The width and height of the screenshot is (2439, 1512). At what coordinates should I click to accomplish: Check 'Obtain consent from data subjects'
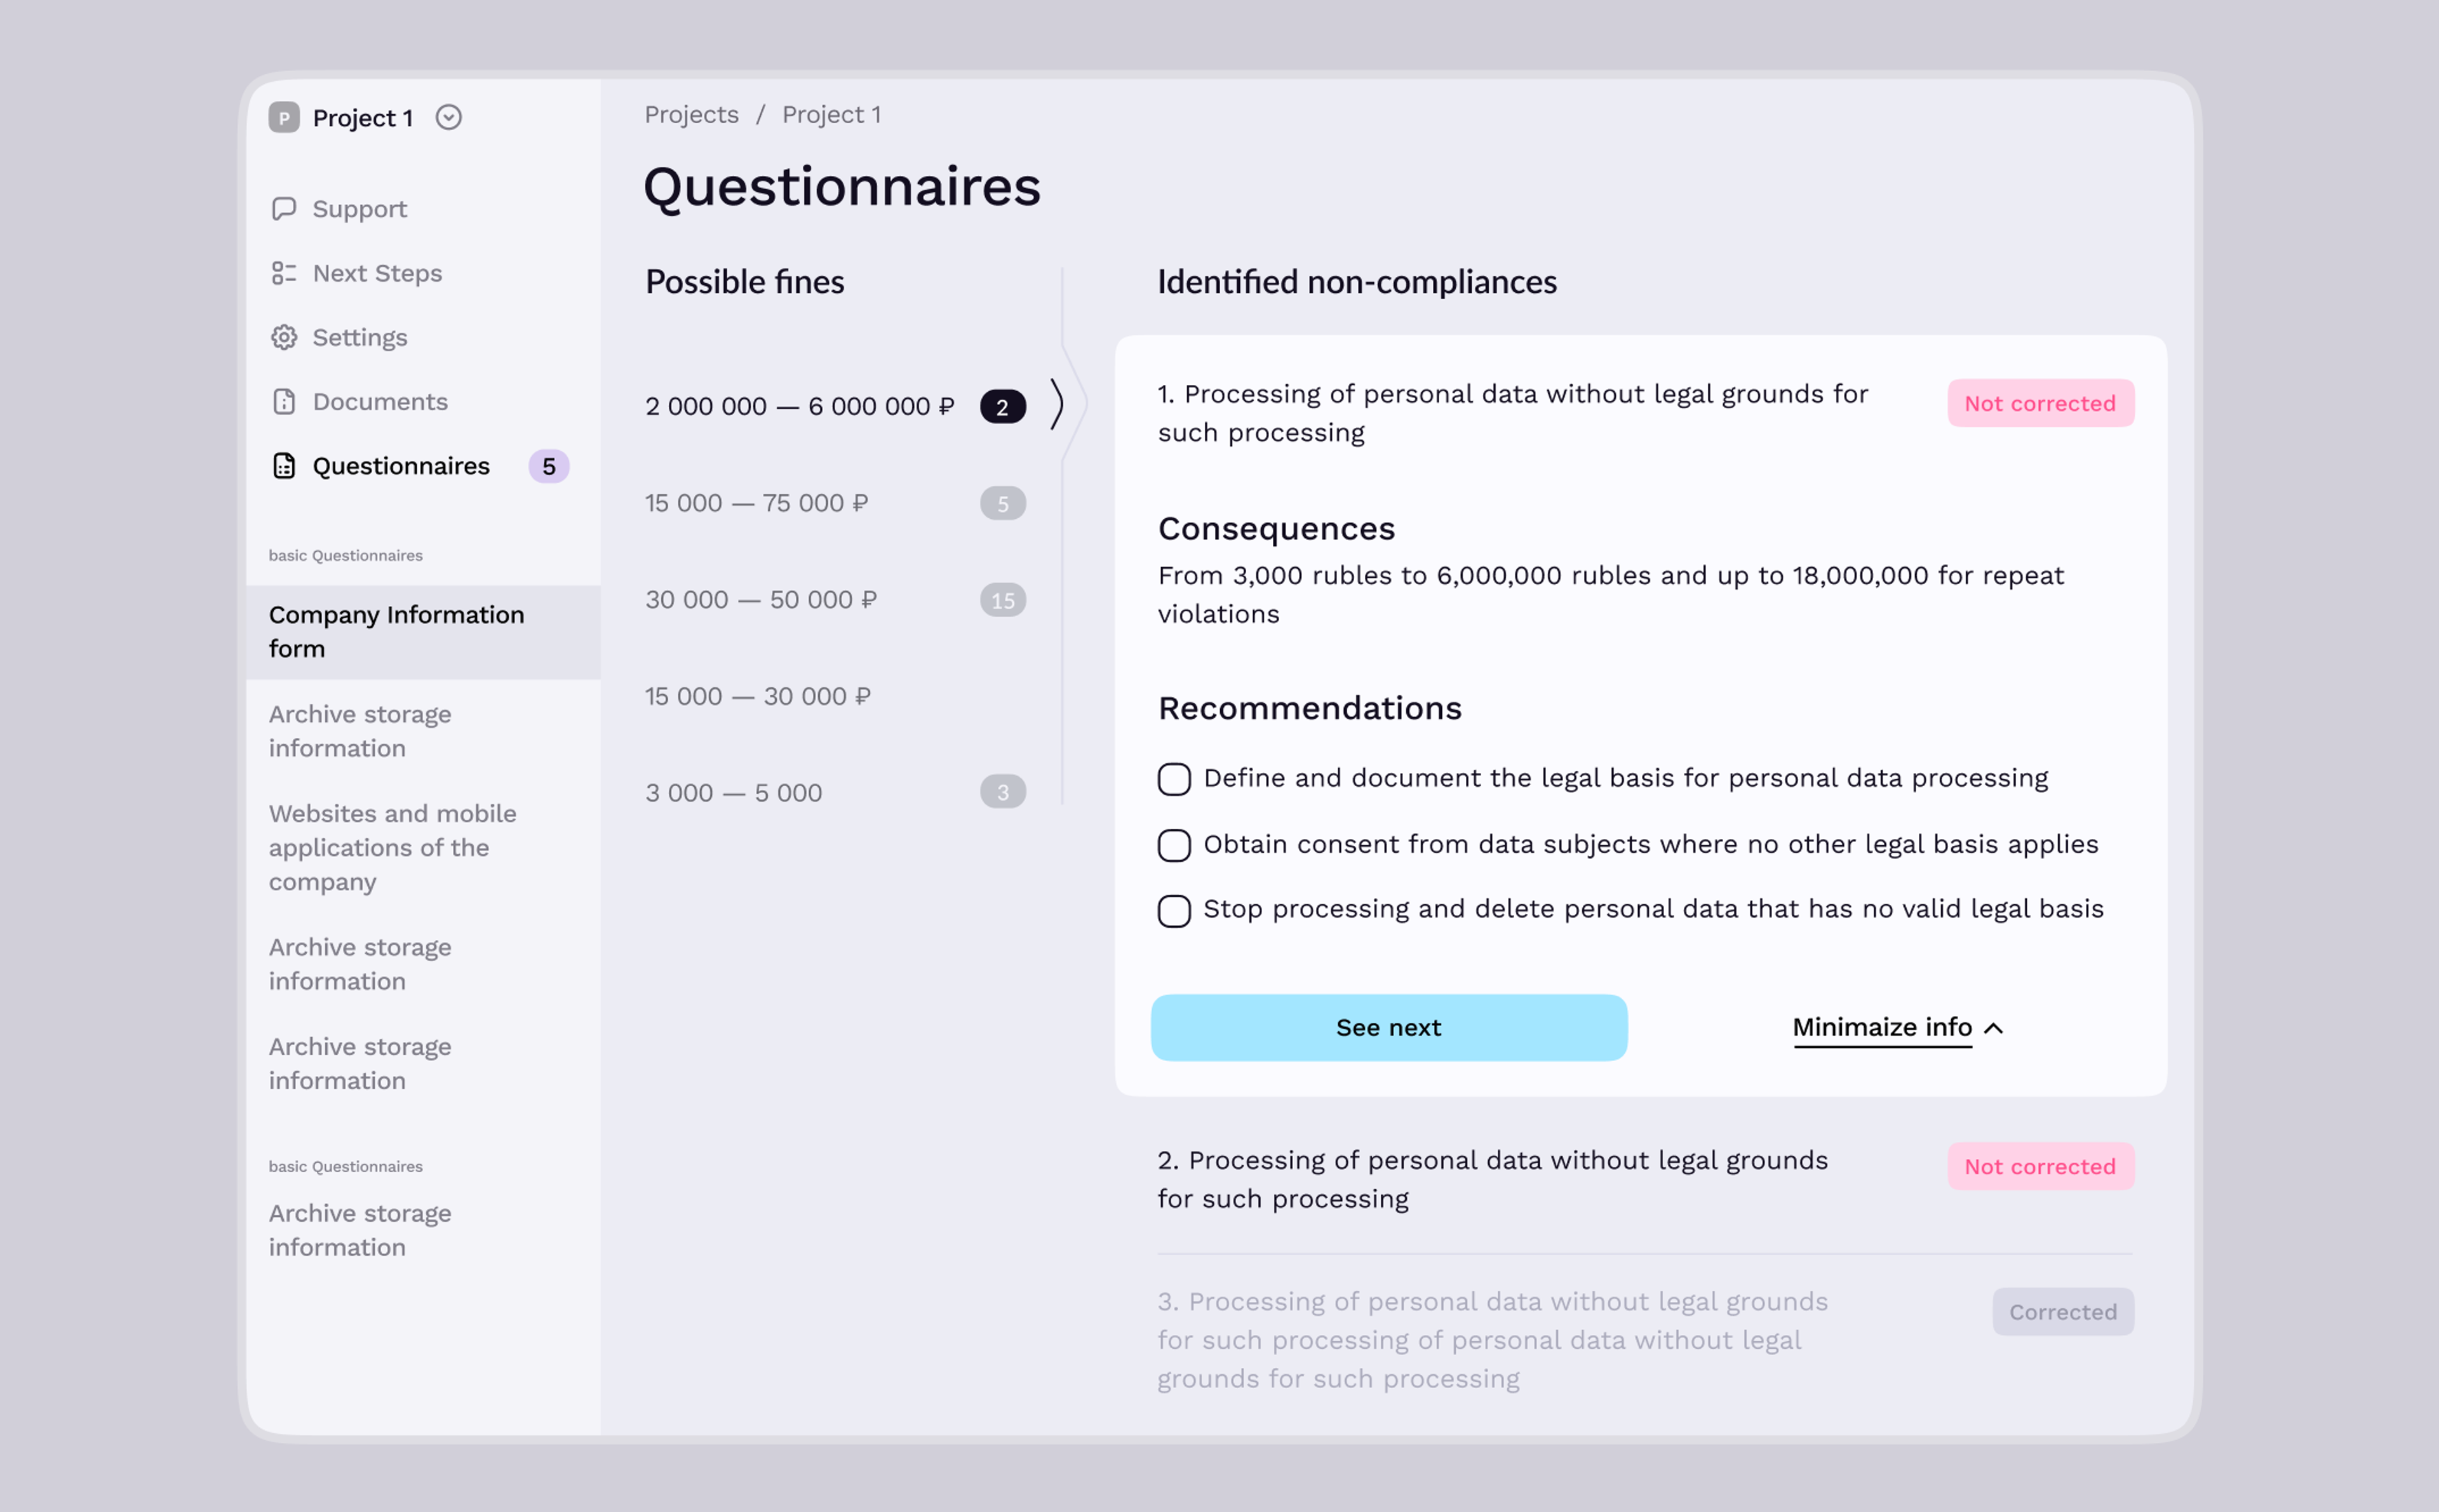pyautogui.click(x=1174, y=845)
